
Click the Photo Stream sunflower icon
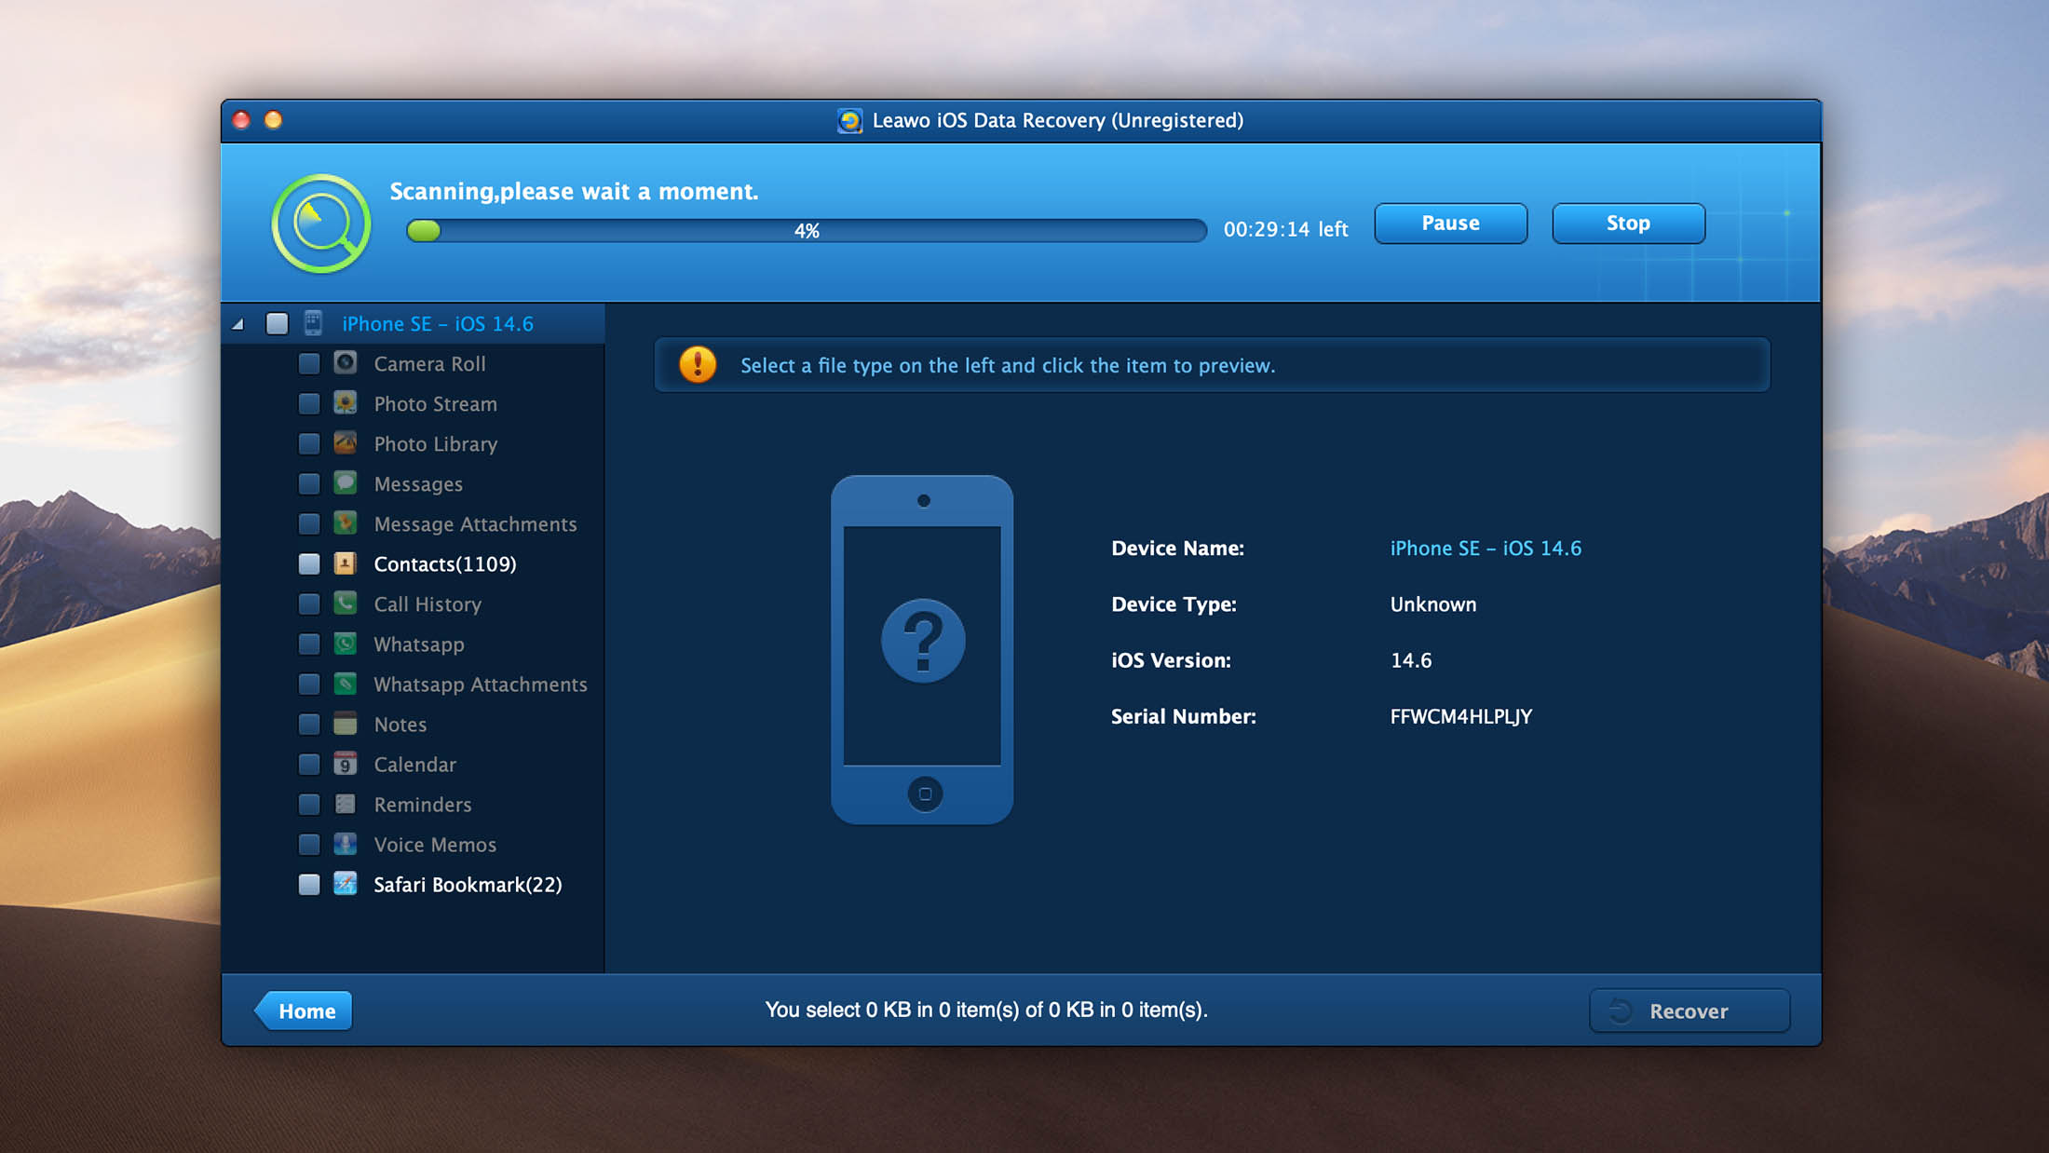click(x=345, y=403)
